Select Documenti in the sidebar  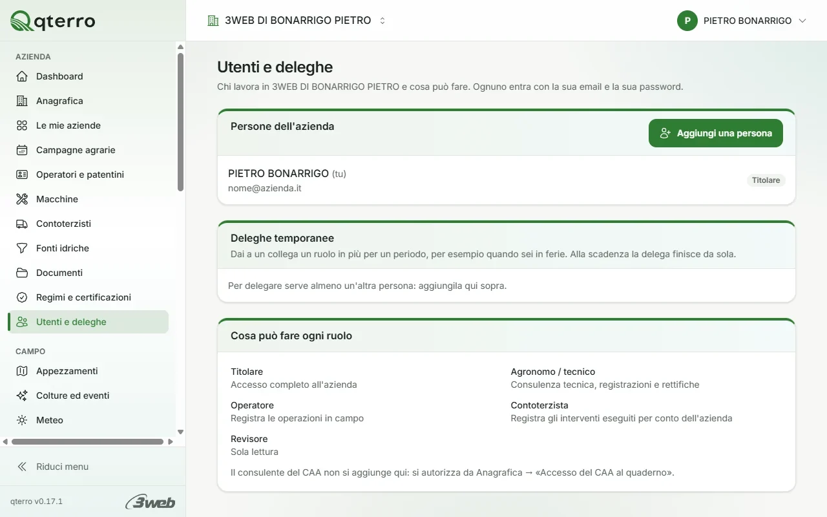pos(88,273)
